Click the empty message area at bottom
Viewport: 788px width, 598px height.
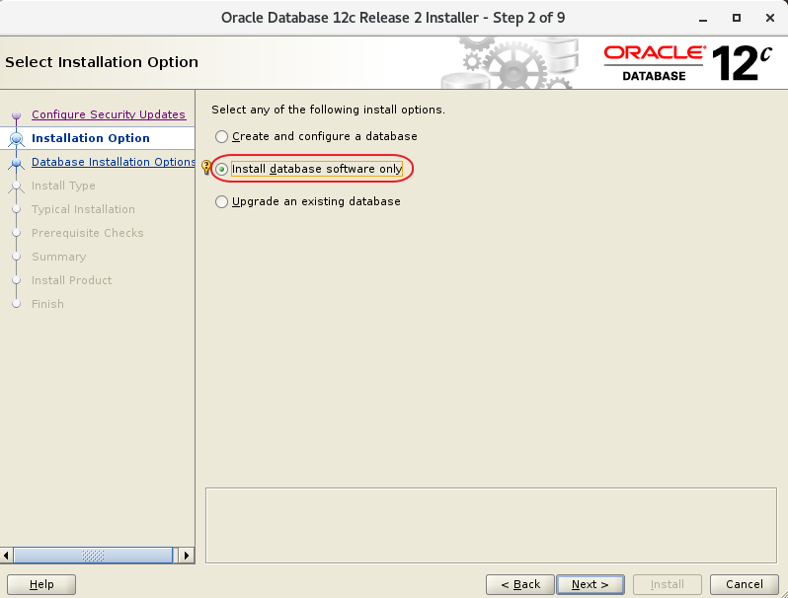pos(491,525)
